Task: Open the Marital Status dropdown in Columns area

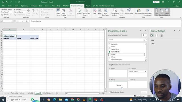Action: coord(145,72)
